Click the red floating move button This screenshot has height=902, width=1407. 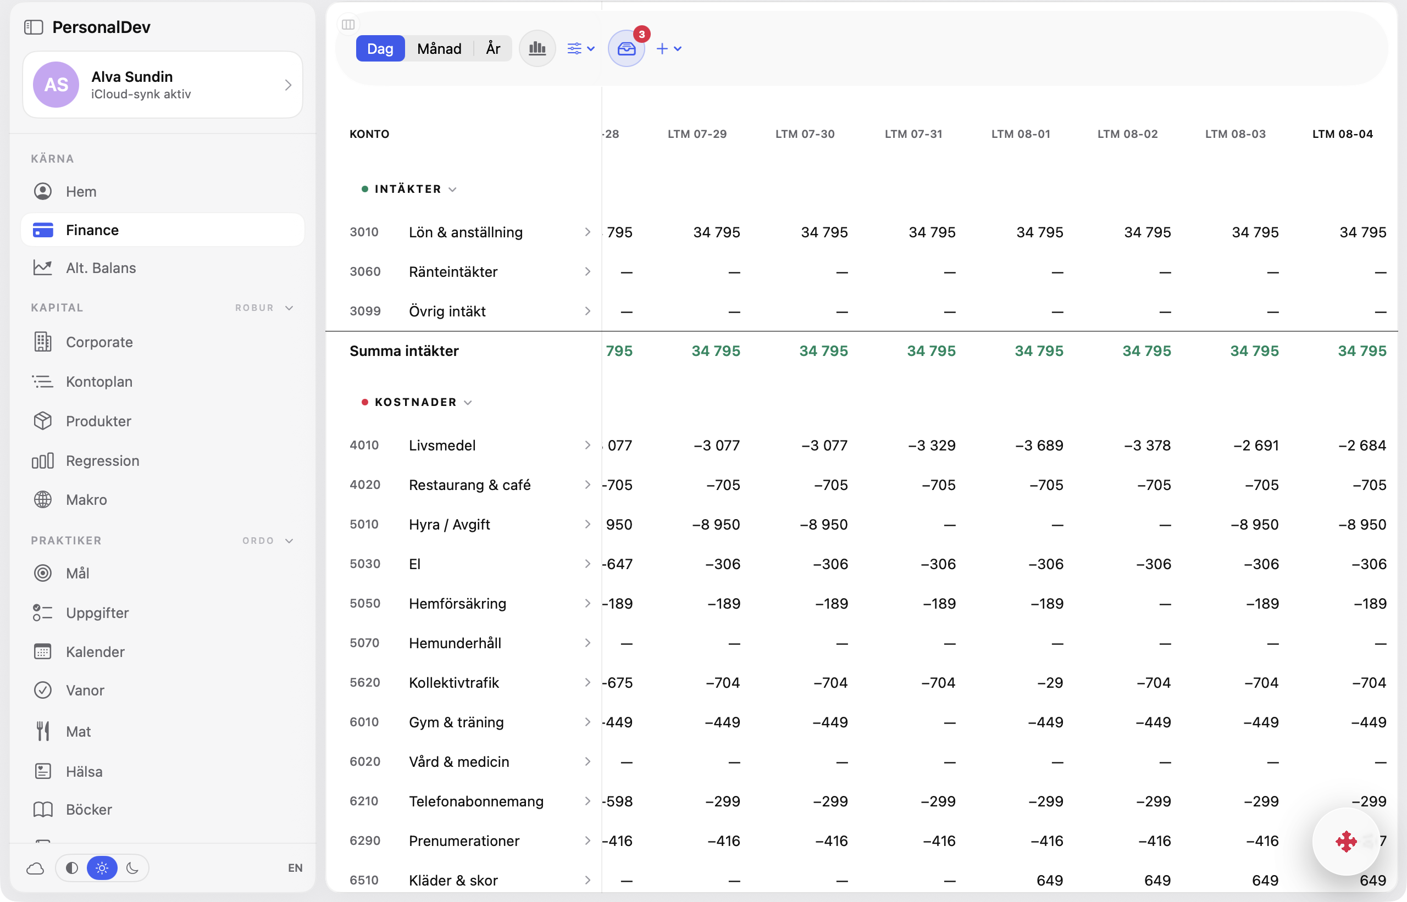pyautogui.click(x=1345, y=841)
